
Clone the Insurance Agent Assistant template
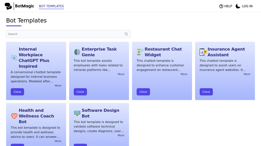206,92
